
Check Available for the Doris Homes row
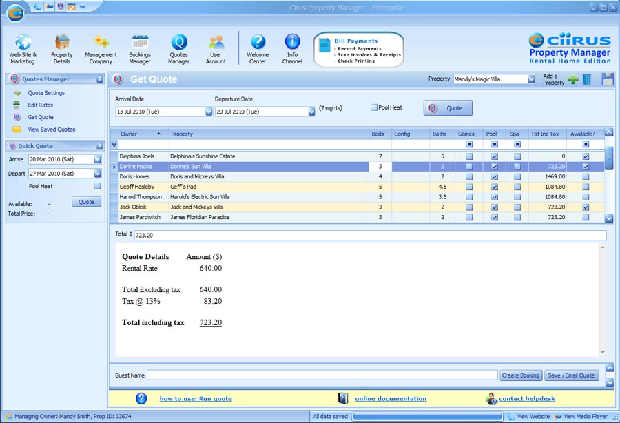pyautogui.click(x=586, y=177)
